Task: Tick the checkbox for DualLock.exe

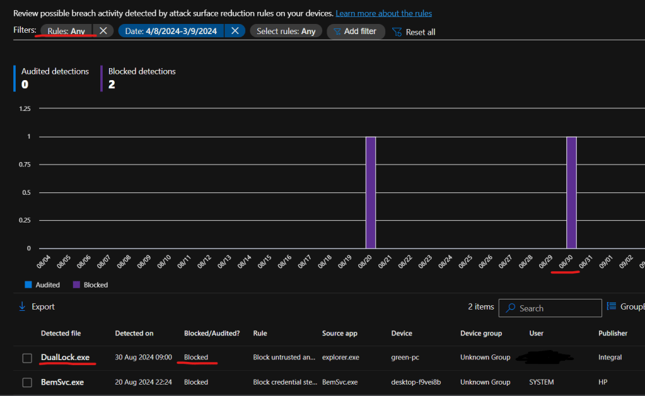Action: point(27,358)
